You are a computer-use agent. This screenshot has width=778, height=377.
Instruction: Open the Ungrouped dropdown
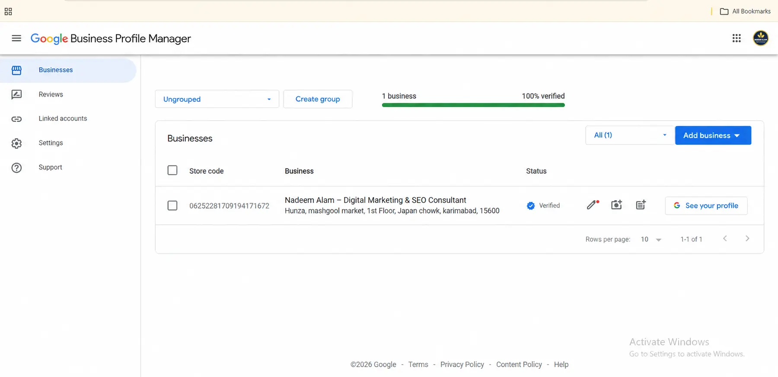(x=217, y=99)
